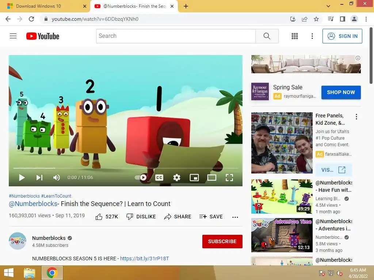Toggle the autoplay switch in player
374x280 pixels.
(141, 178)
